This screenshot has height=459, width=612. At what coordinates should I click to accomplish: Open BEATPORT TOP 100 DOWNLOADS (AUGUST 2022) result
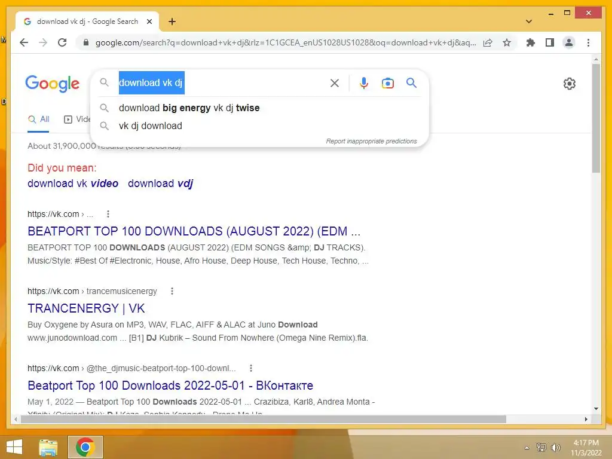(194, 231)
